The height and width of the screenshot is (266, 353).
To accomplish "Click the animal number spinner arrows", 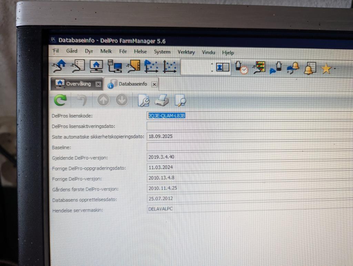I will tap(212, 67).
